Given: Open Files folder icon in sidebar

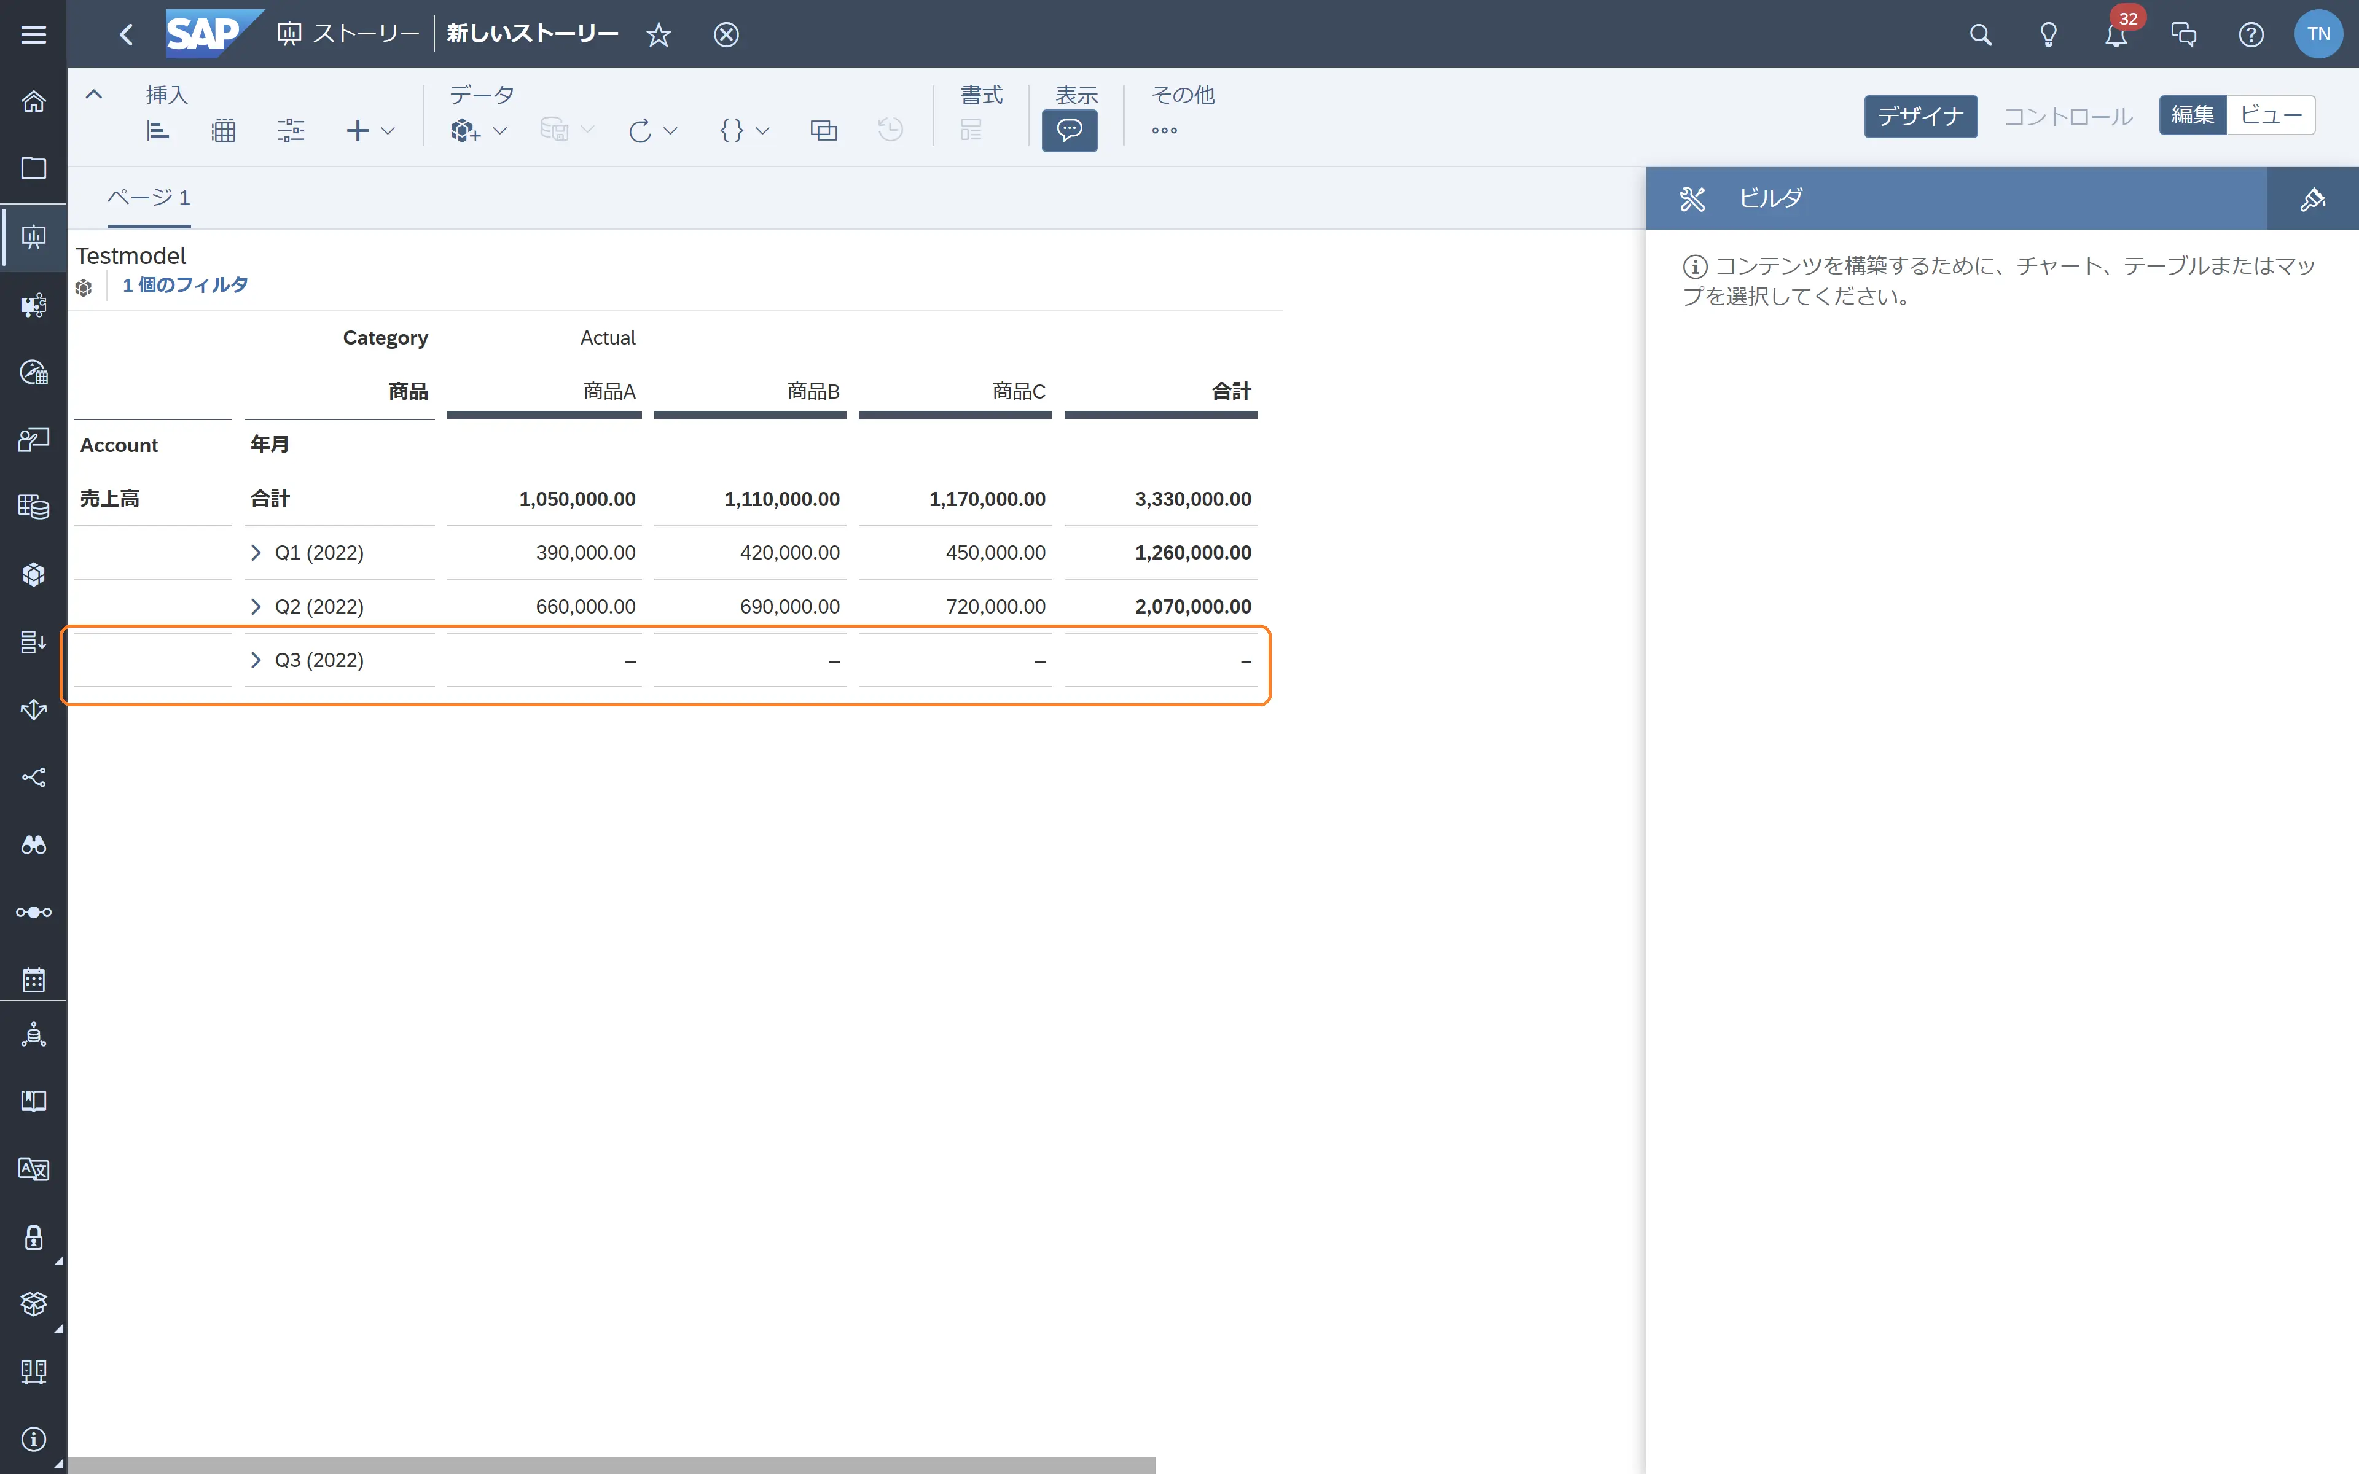Looking at the screenshot, I should [33, 168].
